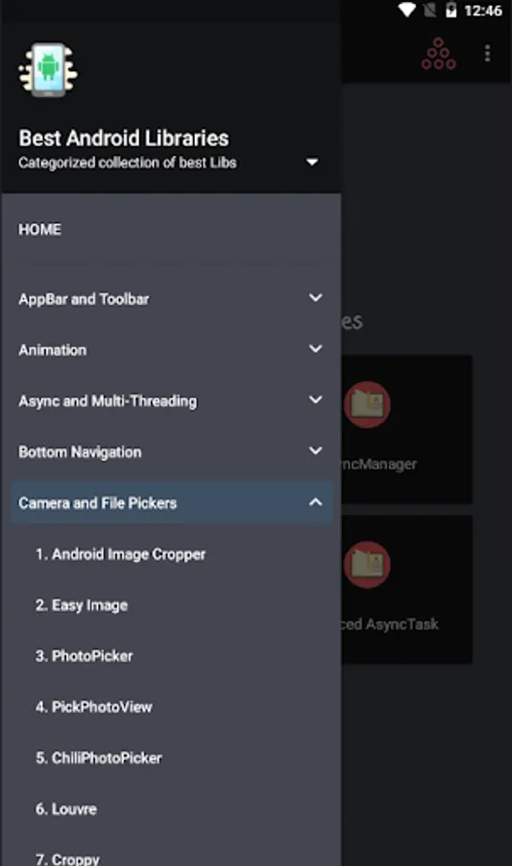Open the AsyncTask card label
Screen dimensions: 512x866
(390, 624)
